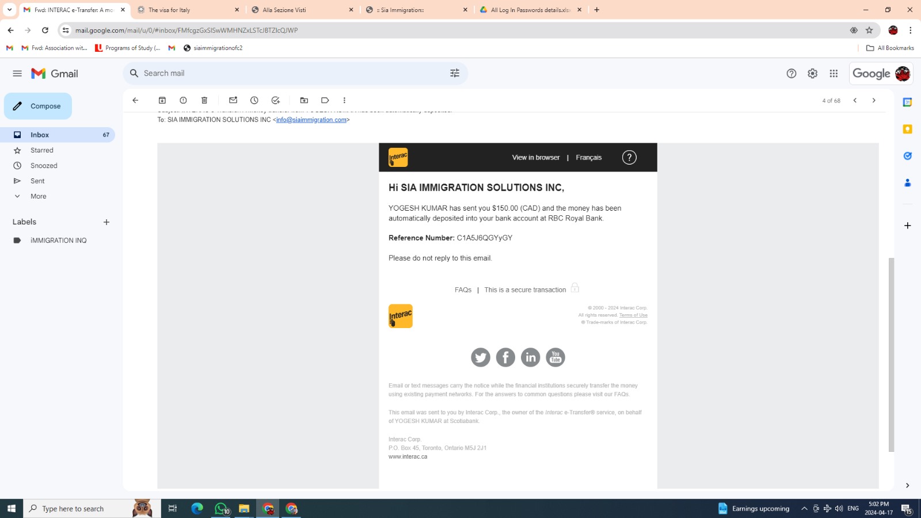The width and height of the screenshot is (921, 518).
Task: Get add-ons plus icon in side panel
Action: pyautogui.click(x=907, y=226)
